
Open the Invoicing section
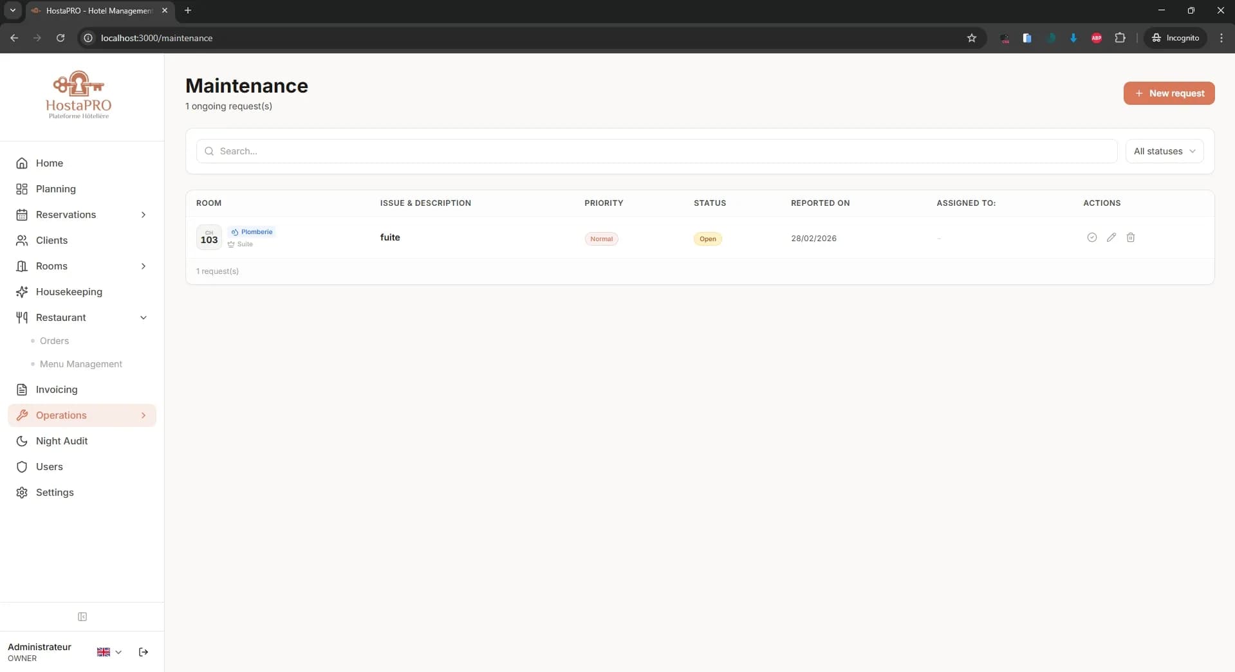(x=58, y=390)
